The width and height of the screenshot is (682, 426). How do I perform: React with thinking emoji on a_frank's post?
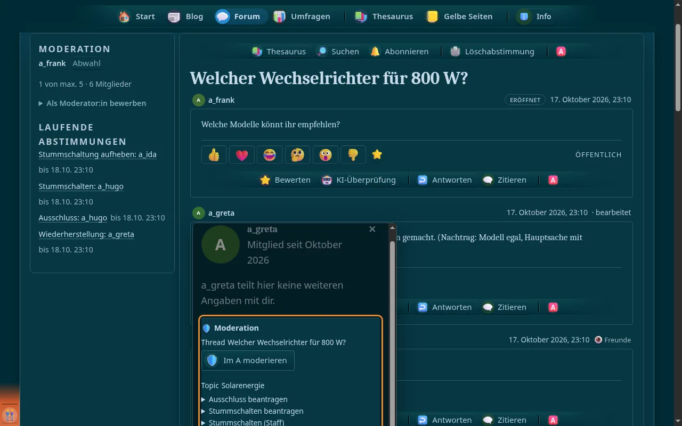click(x=297, y=155)
